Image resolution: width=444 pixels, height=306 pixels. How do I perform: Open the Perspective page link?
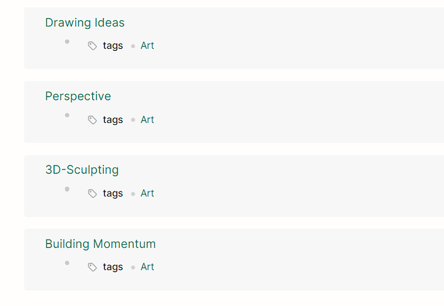78,96
